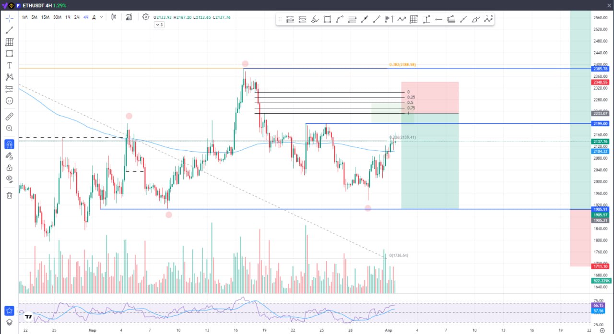The height and width of the screenshot is (334, 614).
Task: Open the emoji stickers tool
Action: (9, 101)
